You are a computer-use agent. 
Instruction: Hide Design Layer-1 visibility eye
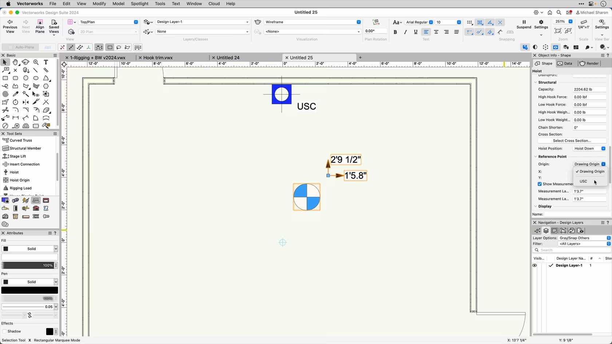(x=534, y=265)
